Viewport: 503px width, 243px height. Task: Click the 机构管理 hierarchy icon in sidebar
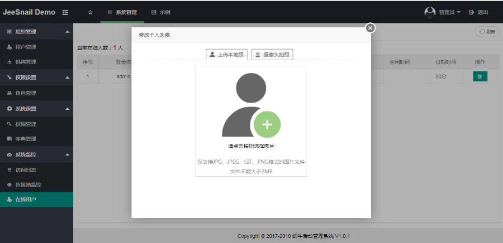[10, 62]
